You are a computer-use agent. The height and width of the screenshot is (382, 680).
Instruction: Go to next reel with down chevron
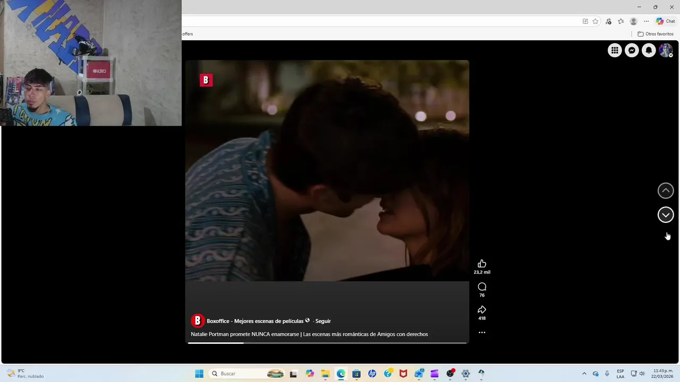click(666, 215)
